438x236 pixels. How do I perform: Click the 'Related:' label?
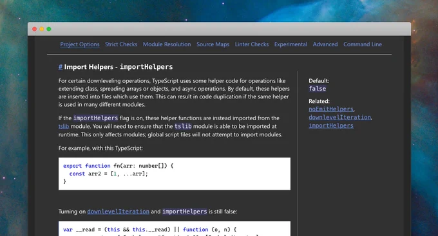click(x=319, y=101)
